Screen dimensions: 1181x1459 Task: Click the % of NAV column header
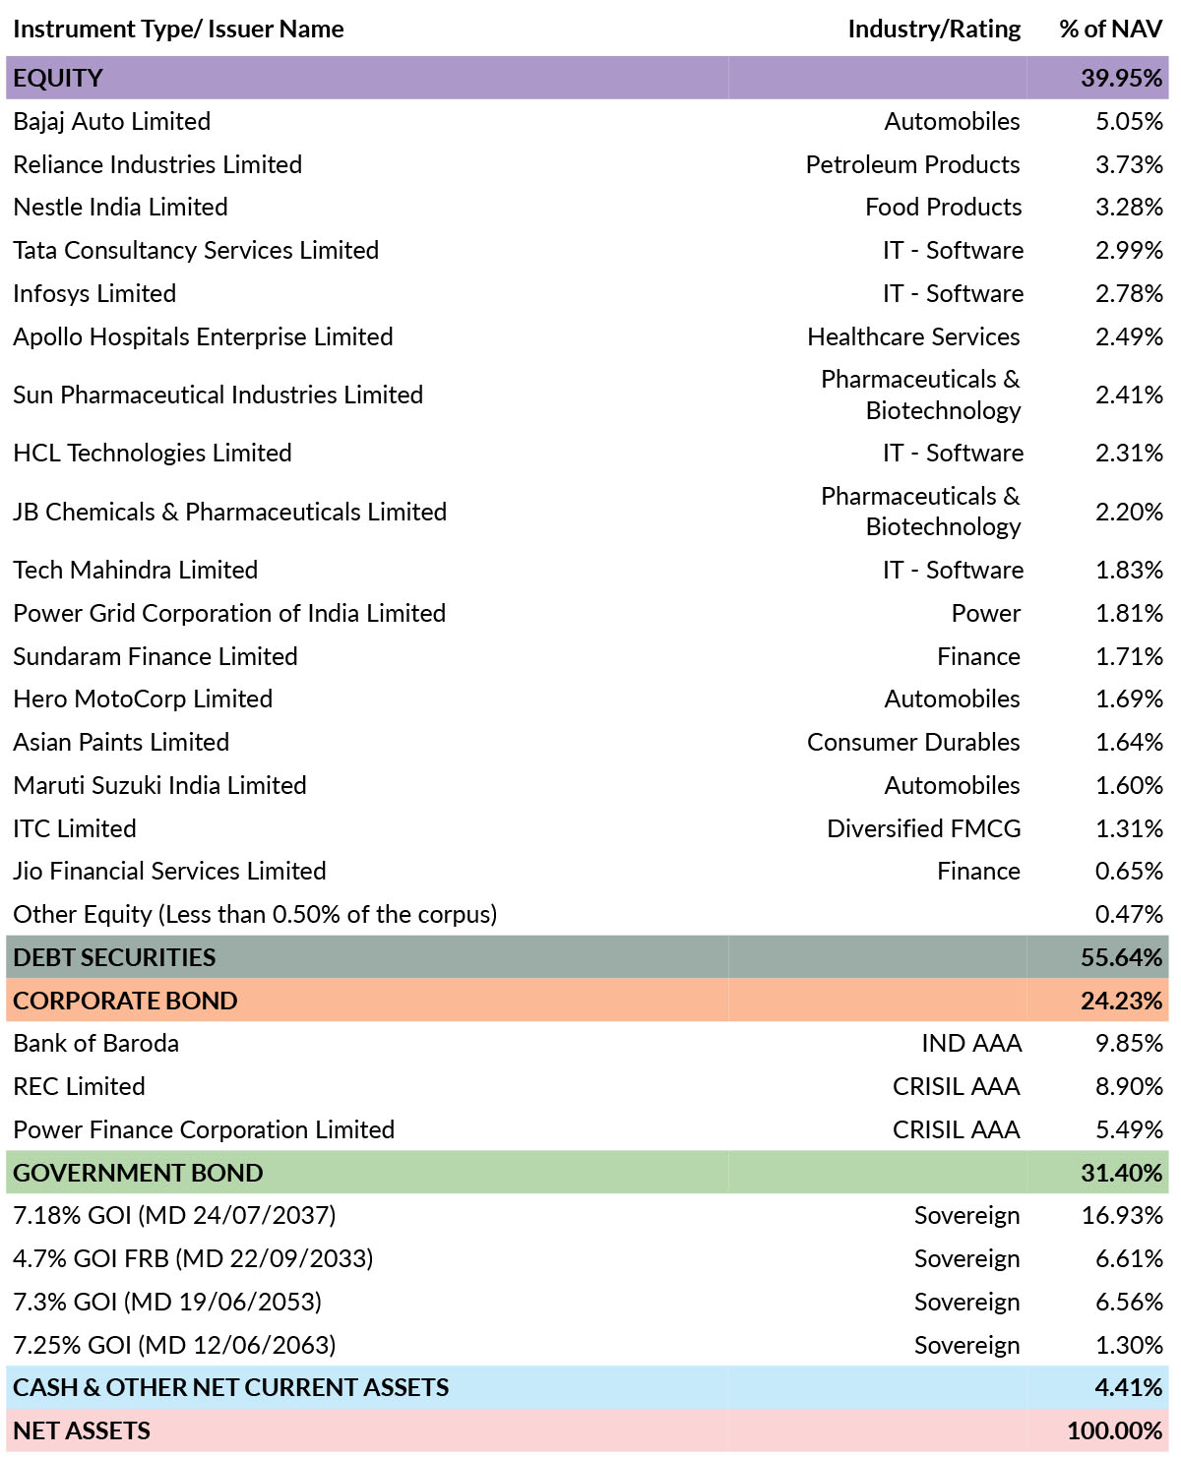tap(1111, 30)
